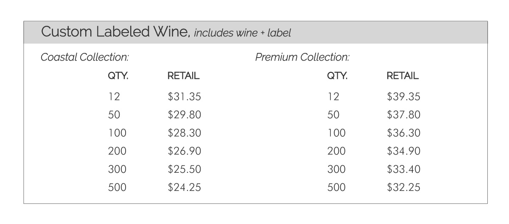
Task: Click the Custom Labeled Wine heading
Action: (115, 32)
